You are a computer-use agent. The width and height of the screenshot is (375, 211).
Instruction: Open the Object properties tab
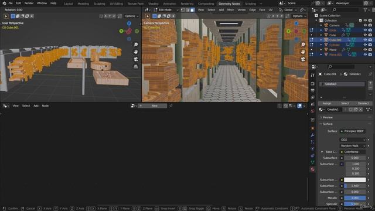click(312, 128)
